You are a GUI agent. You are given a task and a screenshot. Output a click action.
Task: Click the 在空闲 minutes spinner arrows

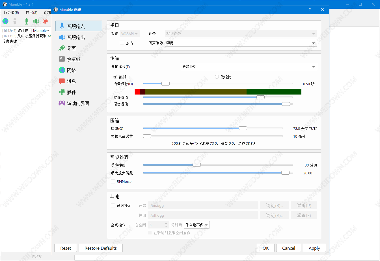[166, 225]
